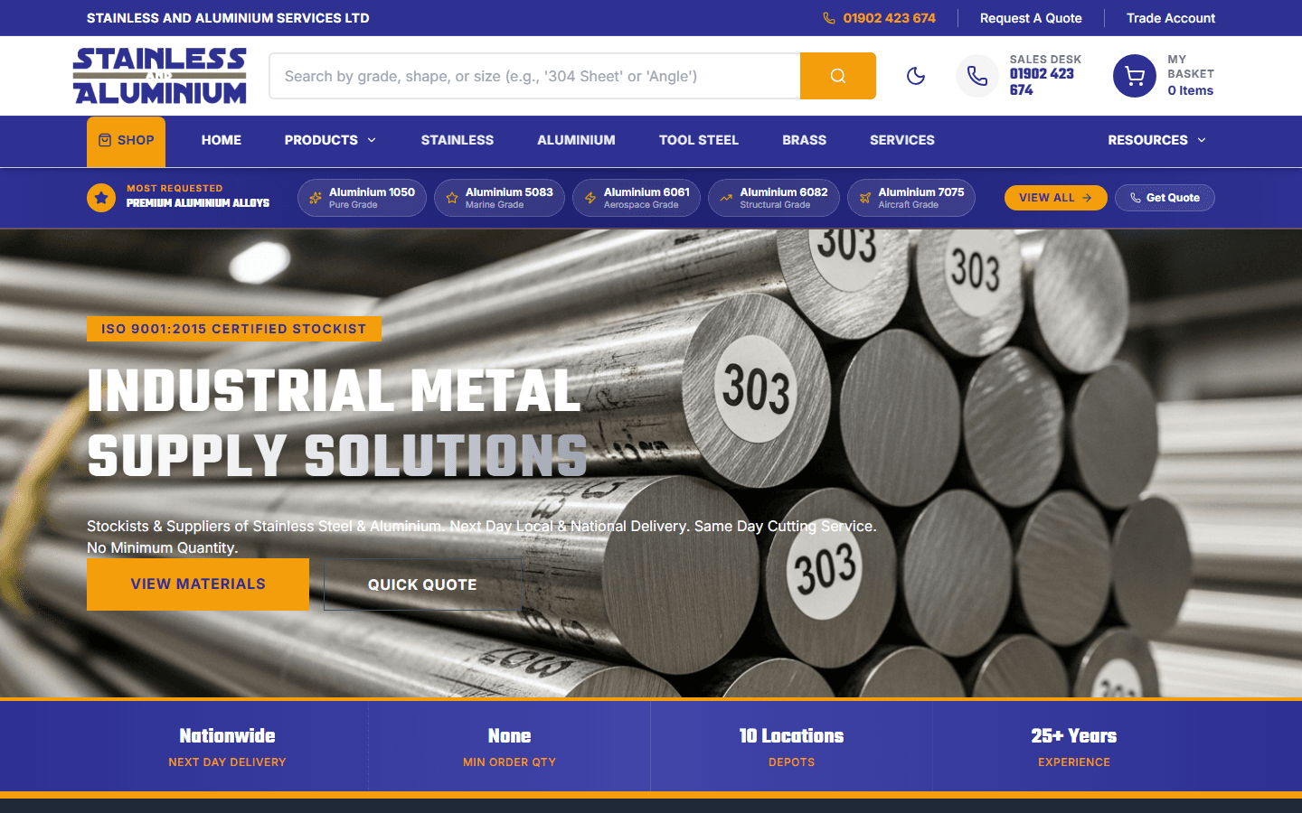Select the Aluminium 7075 Aircraft Grade chip
The image size is (1302, 813).
(911, 198)
